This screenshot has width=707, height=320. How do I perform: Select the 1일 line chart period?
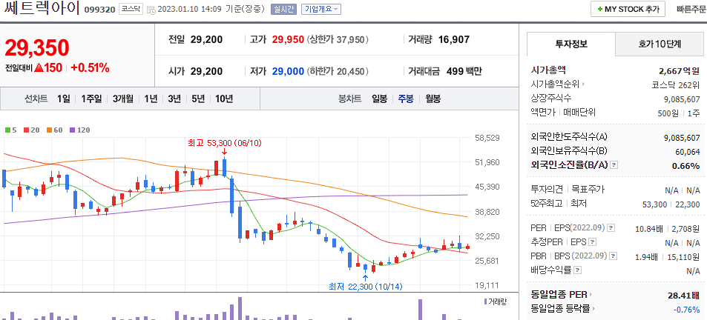[x=64, y=99]
